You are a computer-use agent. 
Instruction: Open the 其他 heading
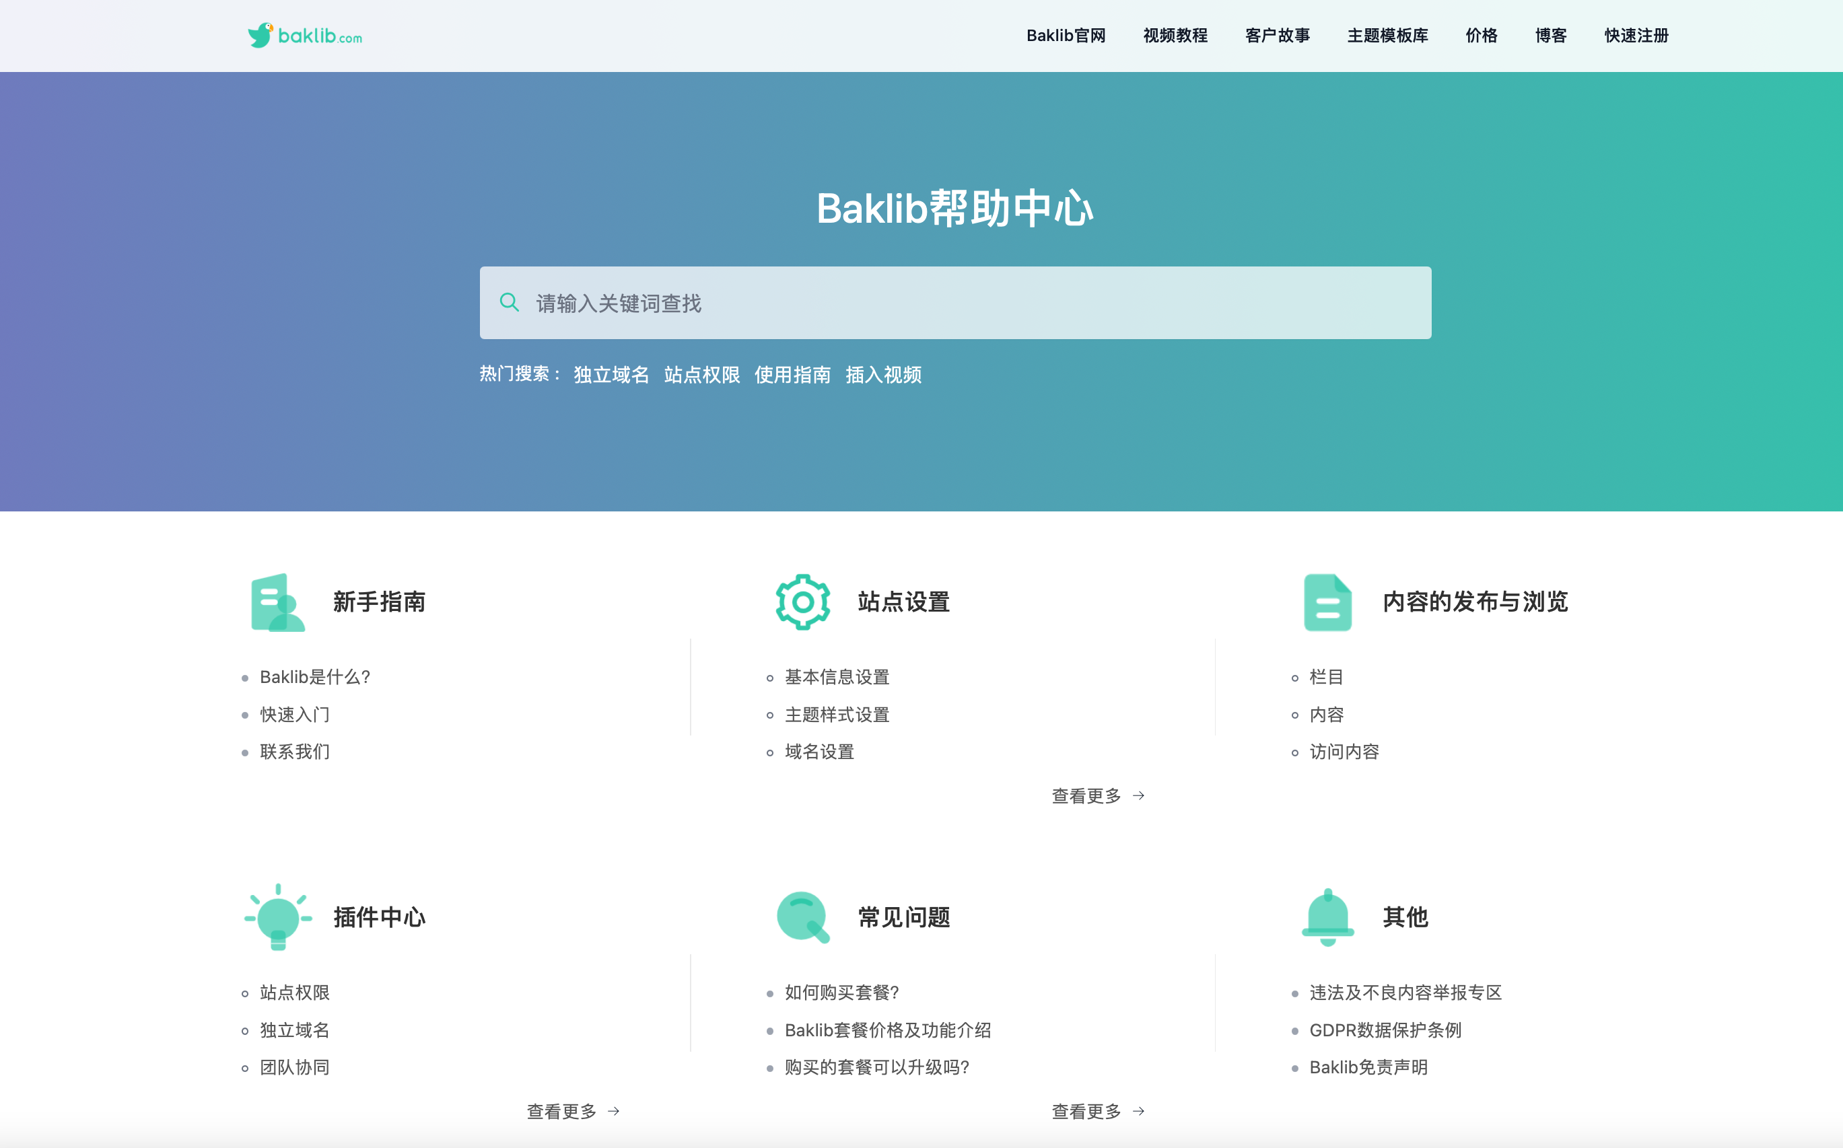point(1405,917)
